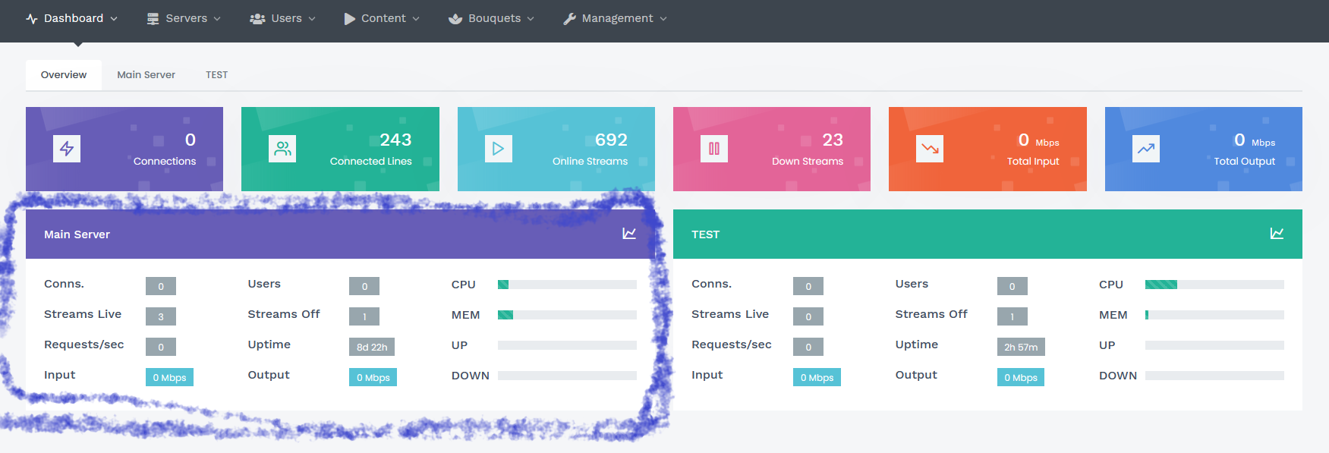This screenshot has width=1329, height=453.
Task: Open the Content menu
Action: [x=382, y=18]
